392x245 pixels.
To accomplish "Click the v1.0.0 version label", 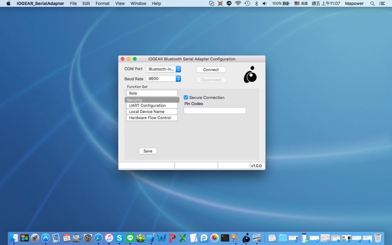I will coord(256,166).
